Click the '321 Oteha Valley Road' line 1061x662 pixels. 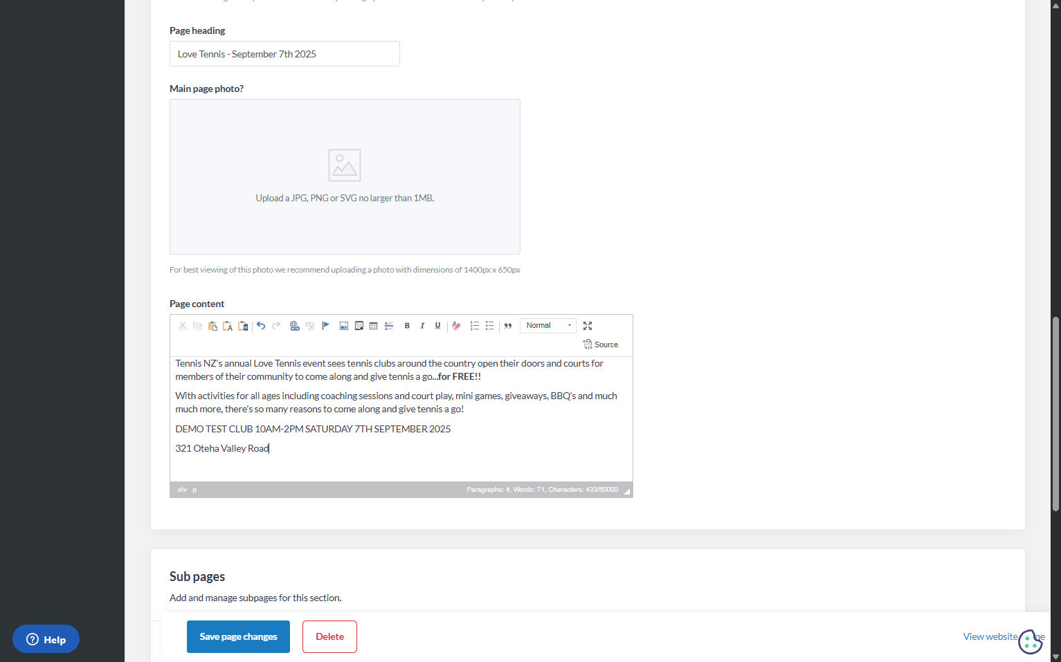222,448
